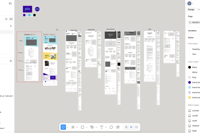200x133 pixels.
Task: Open the Actions tool
Action: coord(118,127)
